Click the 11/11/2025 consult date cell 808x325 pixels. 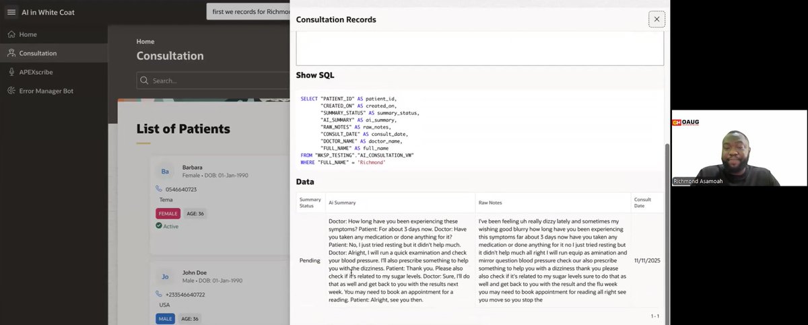click(x=647, y=260)
